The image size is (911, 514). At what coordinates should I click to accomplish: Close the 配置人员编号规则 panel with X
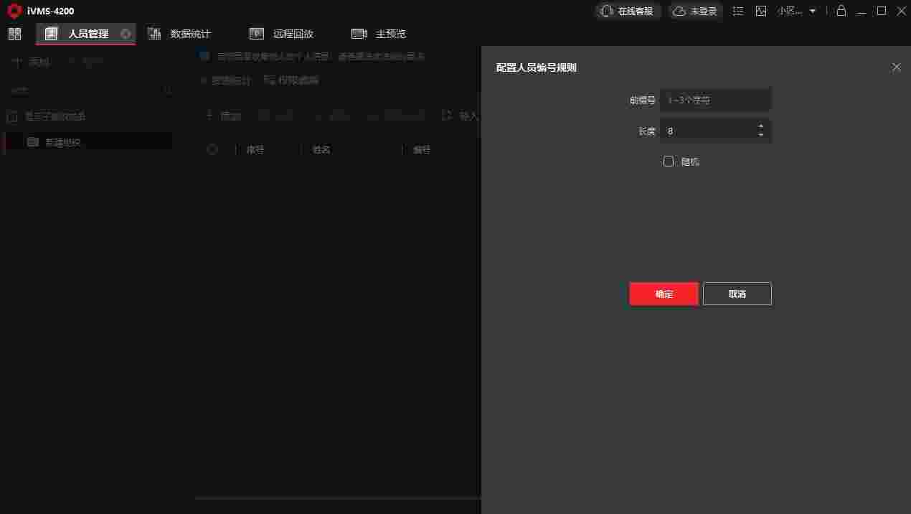coord(896,67)
